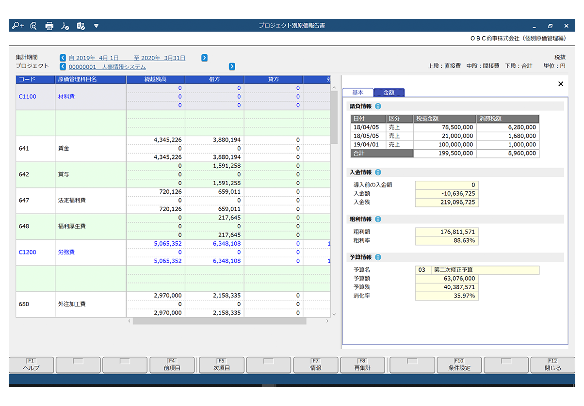Screen dimensions: 584x406
Task: Click the 入金額 value field
Action: pyautogui.click(x=447, y=193)
